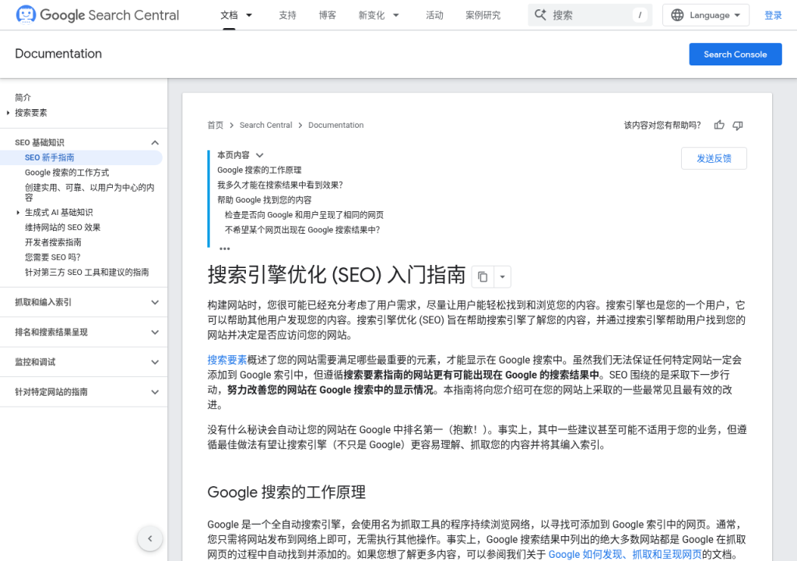This screenshot has width=797, height=561.
Task: Expand the 监控和调试 section
Action: [x=155, y=362]
